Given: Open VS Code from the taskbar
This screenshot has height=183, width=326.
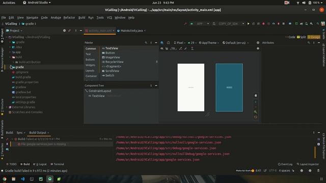Looking at the screenshot, I should (22, 179).
